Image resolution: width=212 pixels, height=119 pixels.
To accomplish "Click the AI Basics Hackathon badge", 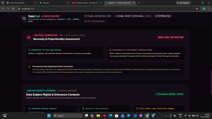I will 51,16.
